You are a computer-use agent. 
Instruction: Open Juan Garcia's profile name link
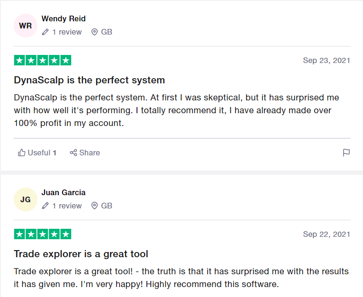pos(64,193)
